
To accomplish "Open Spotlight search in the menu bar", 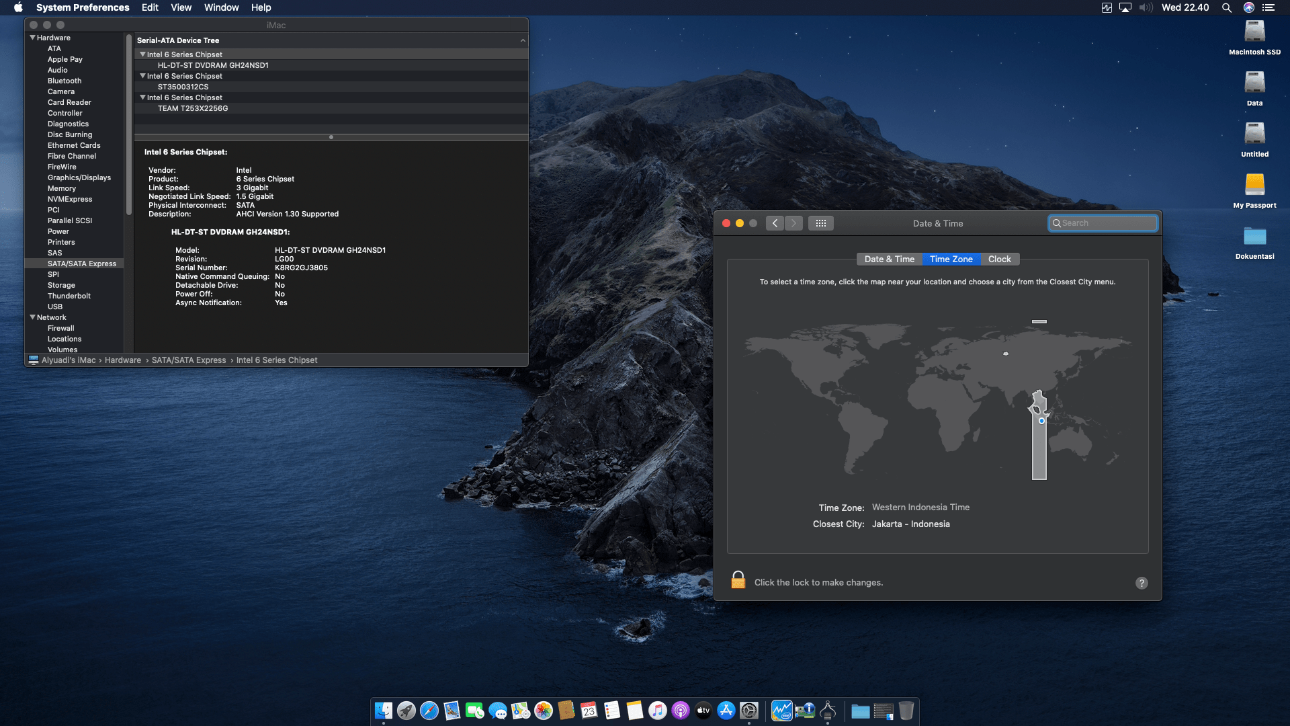I will 1226,7.
